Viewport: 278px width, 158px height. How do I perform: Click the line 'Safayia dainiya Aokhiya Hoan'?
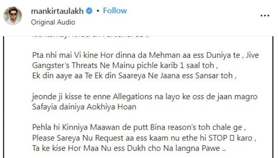point(84,107)
